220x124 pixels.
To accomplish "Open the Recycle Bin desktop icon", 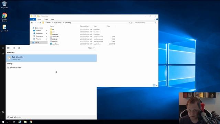I will [4, 5].
